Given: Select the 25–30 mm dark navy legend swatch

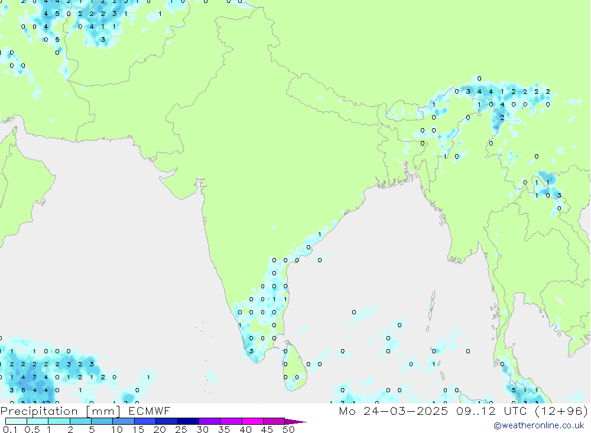Looking at the screenshot, I should (188, 421).
